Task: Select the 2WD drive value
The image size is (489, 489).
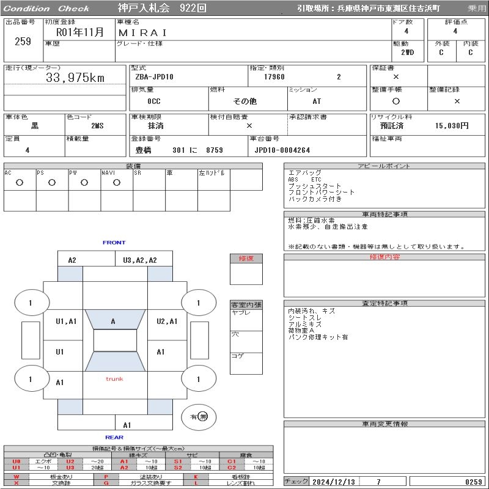Action: [407, 53]
